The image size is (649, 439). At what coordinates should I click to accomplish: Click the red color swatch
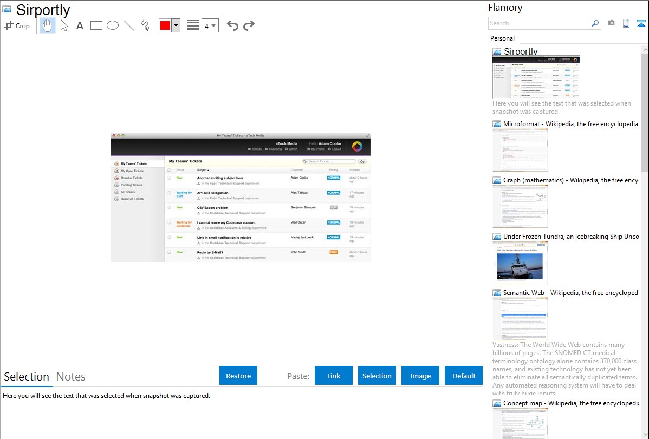[x=165, y=25]
